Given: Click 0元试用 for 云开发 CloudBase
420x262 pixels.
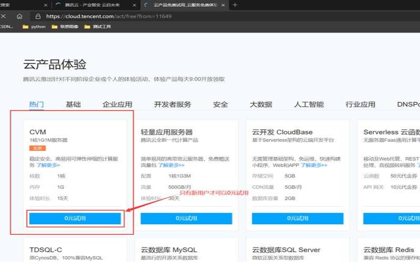Looking at the screenshot, I should pyautogui.click(x=298, y=218).
